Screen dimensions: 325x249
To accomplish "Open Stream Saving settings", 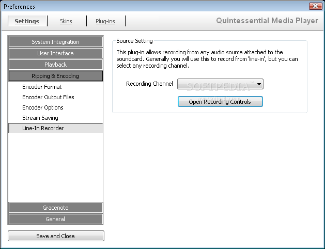I will tap(56, 118).
